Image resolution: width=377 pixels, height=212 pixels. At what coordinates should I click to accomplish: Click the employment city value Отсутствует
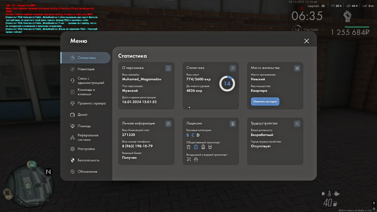pos(261,146)
